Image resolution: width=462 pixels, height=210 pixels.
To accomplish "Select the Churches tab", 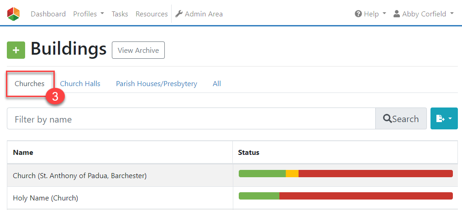I will pos(30,84).
